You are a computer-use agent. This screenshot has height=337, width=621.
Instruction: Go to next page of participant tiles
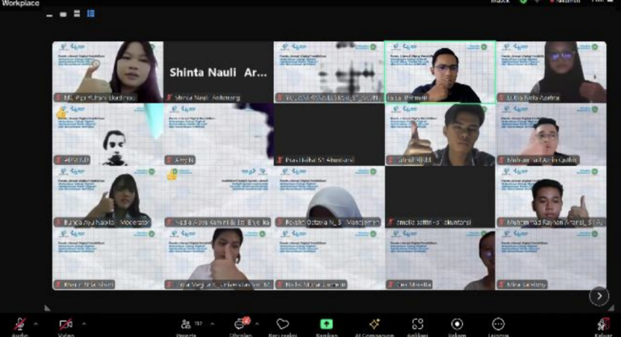[x=599, y=297]
